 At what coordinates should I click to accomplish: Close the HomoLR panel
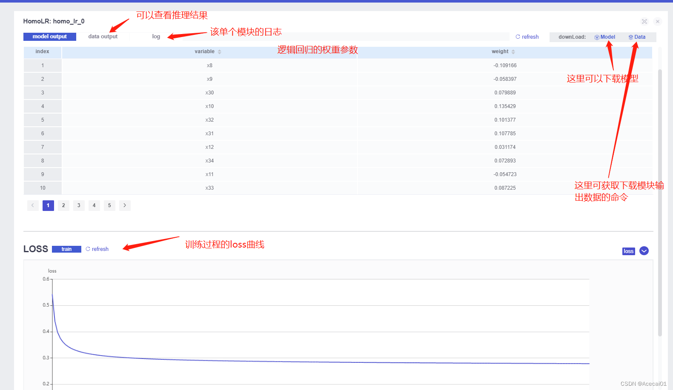[658, 21]
